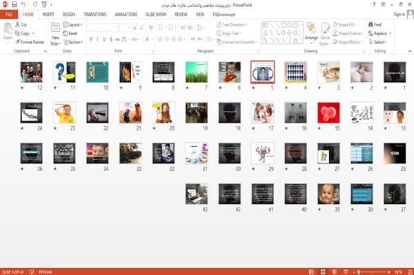Click the New Slide button
The height and width of the screenshot is (275, 414).
pos(55,34)
